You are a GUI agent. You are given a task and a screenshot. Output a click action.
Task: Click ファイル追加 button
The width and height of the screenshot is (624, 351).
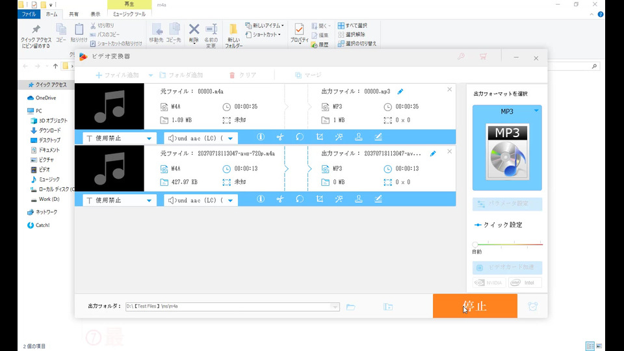(118, 75)
